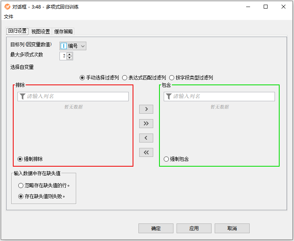This screenshot has width=294, height=241.
Task: Enable the 强制包含 radio button
Action: pyautogui.click(x=166, y=159)
